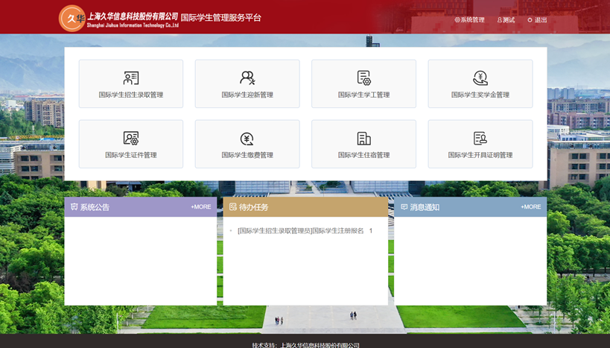Click the 测试 user account entry

506,20
